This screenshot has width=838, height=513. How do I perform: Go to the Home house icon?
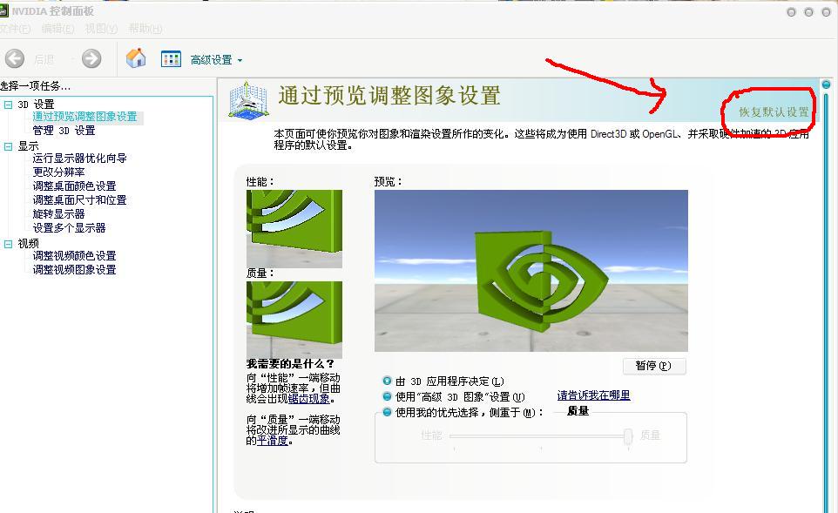coord(136,58)
